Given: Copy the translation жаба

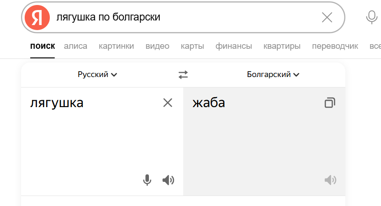Looking at the screenshot, I should (x=329, y=103).
